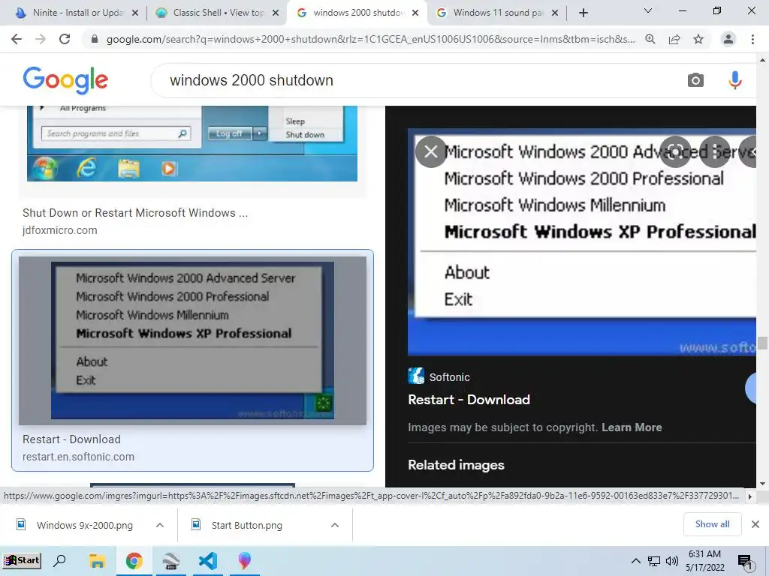Open Restart - Download result title
Screen dimensions: 769x576
pyautogui.click(x=71, y=439)
